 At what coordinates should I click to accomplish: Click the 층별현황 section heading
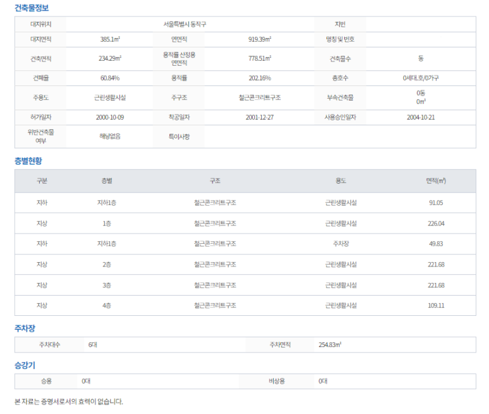[28, 161]
